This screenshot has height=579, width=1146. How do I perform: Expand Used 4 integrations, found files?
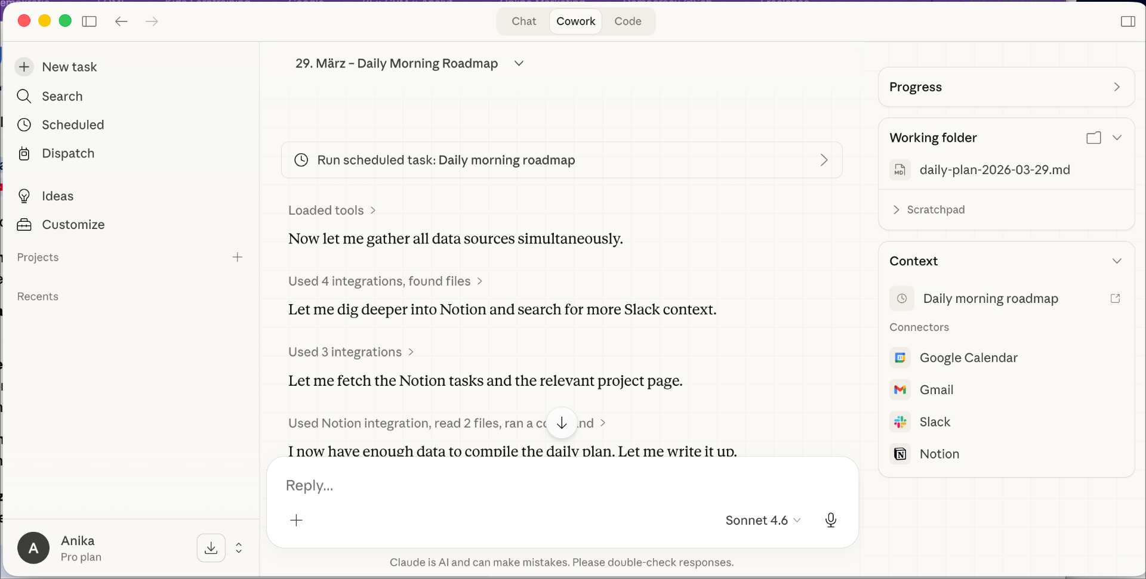coord(386,281)
